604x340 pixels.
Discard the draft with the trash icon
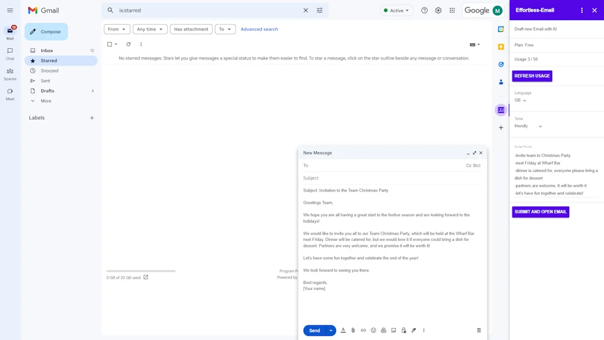[478, 331]
